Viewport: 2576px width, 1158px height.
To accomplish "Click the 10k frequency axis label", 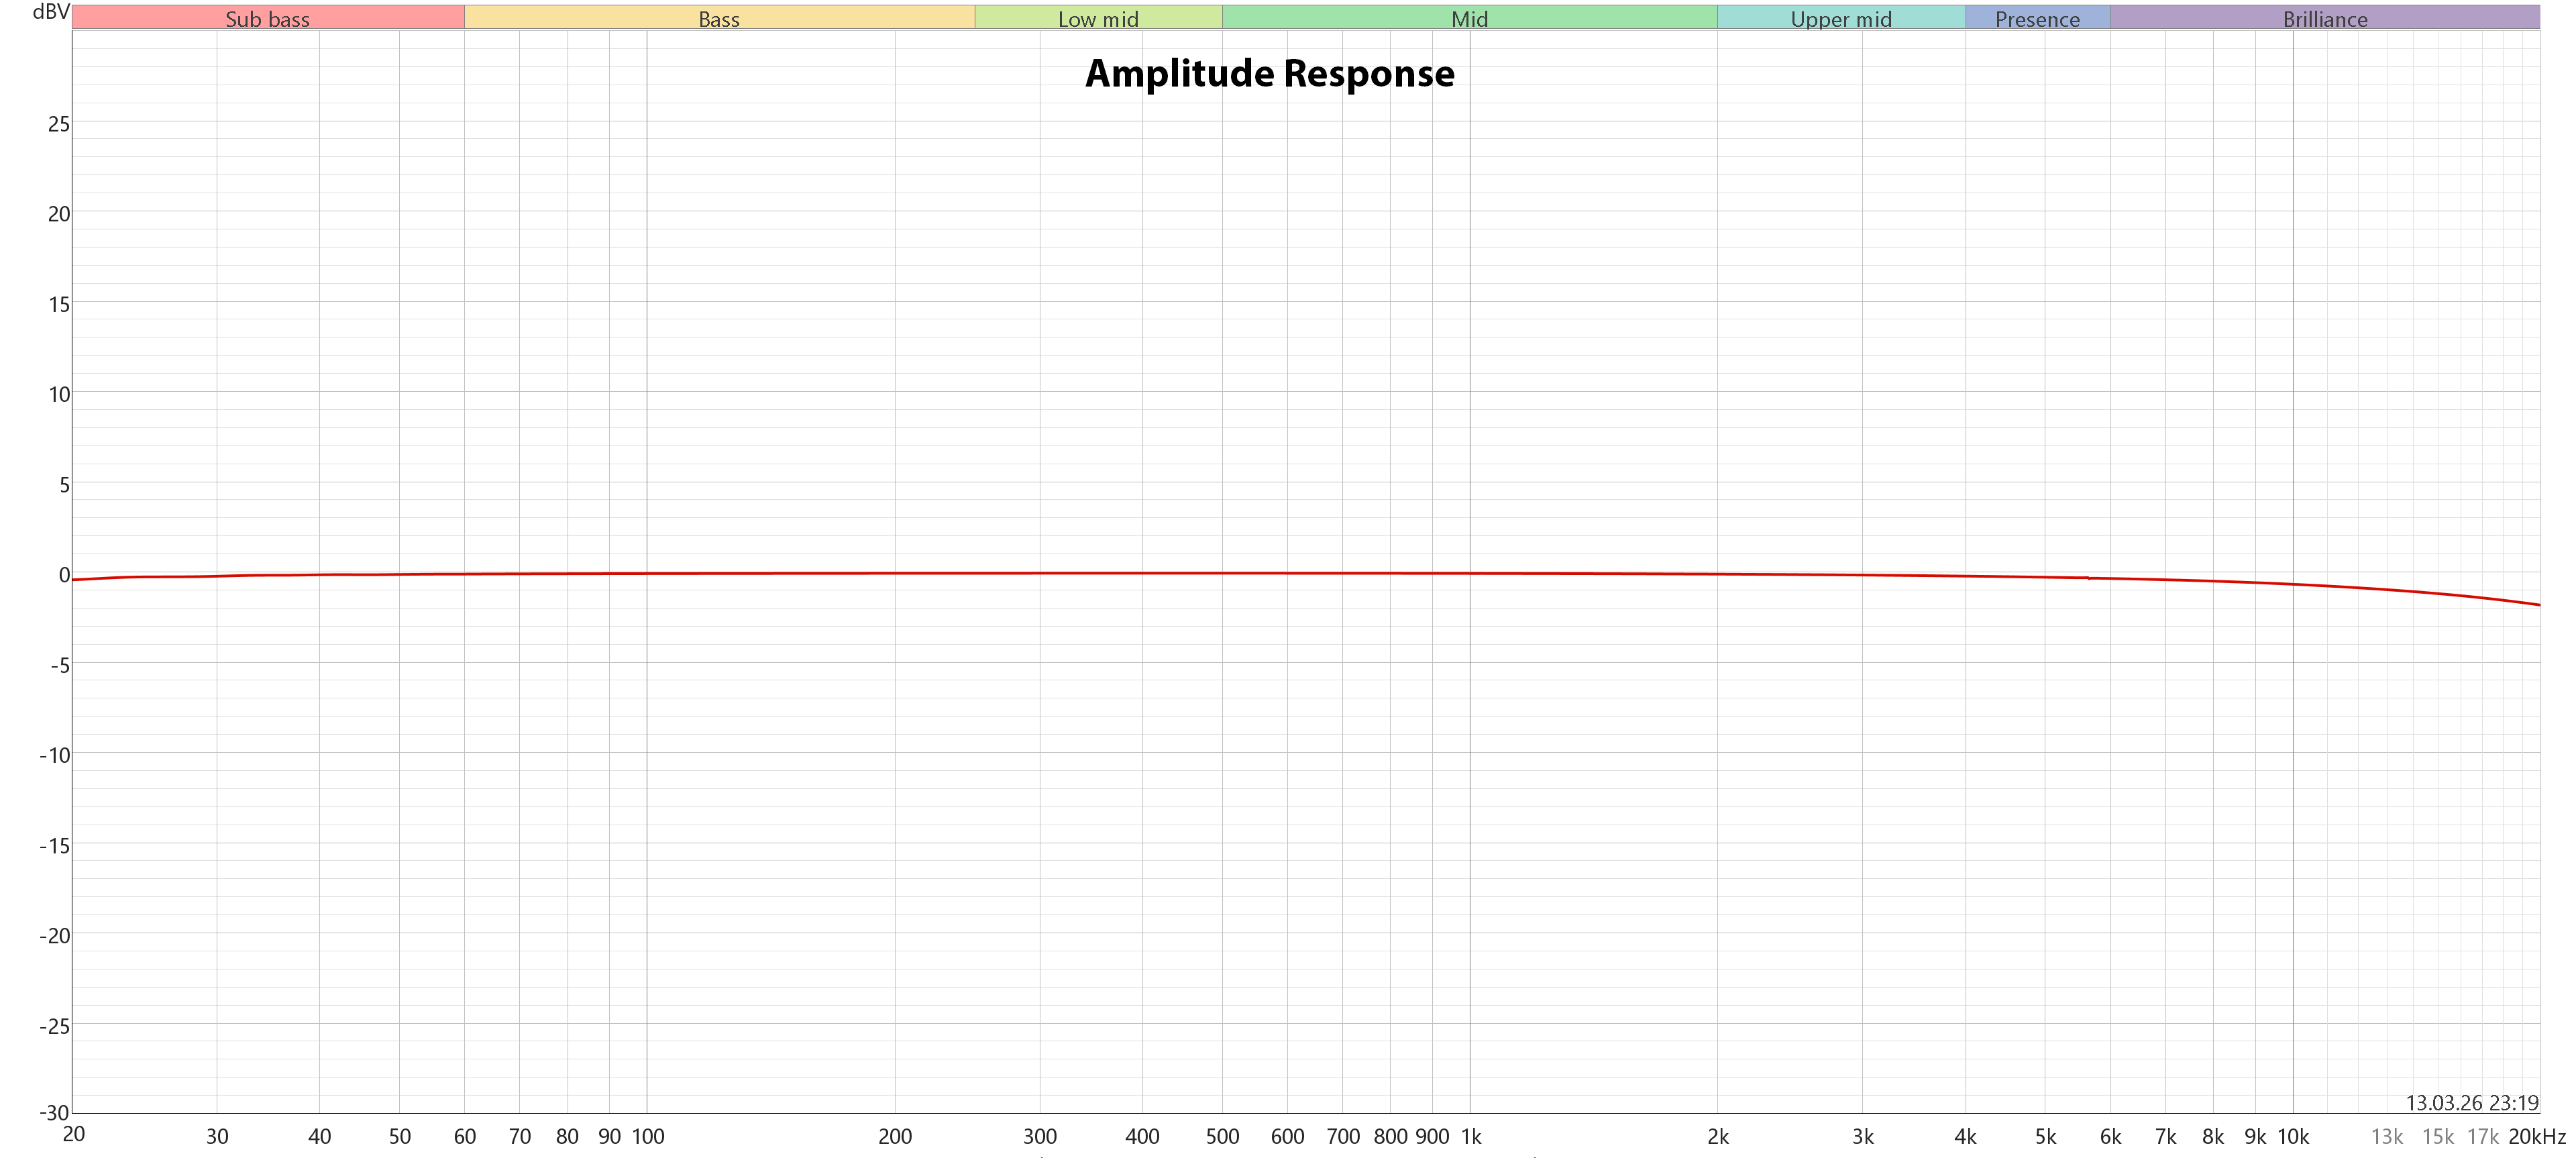I will (x=2292, y=1136).
